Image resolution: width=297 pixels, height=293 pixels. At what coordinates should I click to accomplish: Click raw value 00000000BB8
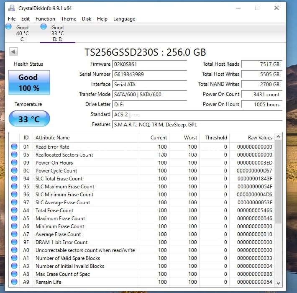(x=255, y=274)
